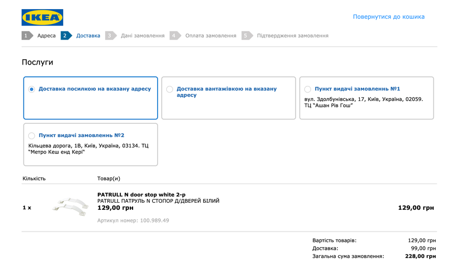449x270 pixels.
Task: Go to the Адреса step
Action: click(x=47, y=36)
